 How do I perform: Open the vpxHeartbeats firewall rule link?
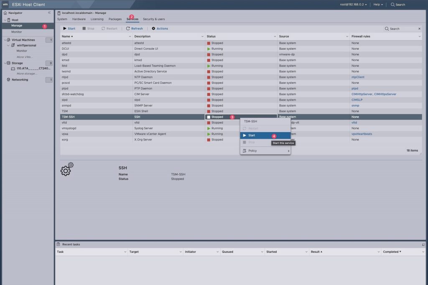pos(362,134)
